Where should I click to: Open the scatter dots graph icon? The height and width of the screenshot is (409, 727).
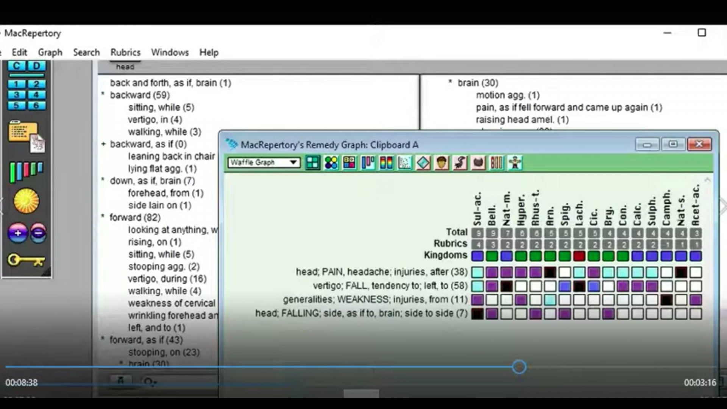point(404,163)
